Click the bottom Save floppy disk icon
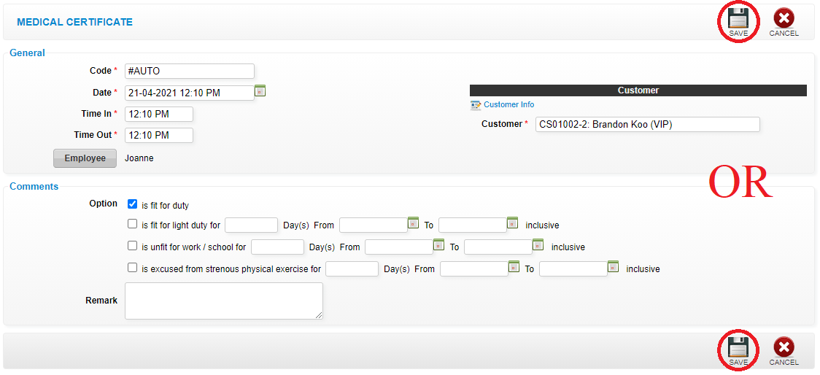Screen dimensions: 820x375 pyautogui.click(x=738, y=347)
